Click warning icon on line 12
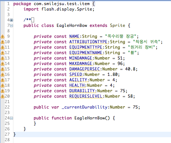 coord(3,53)
